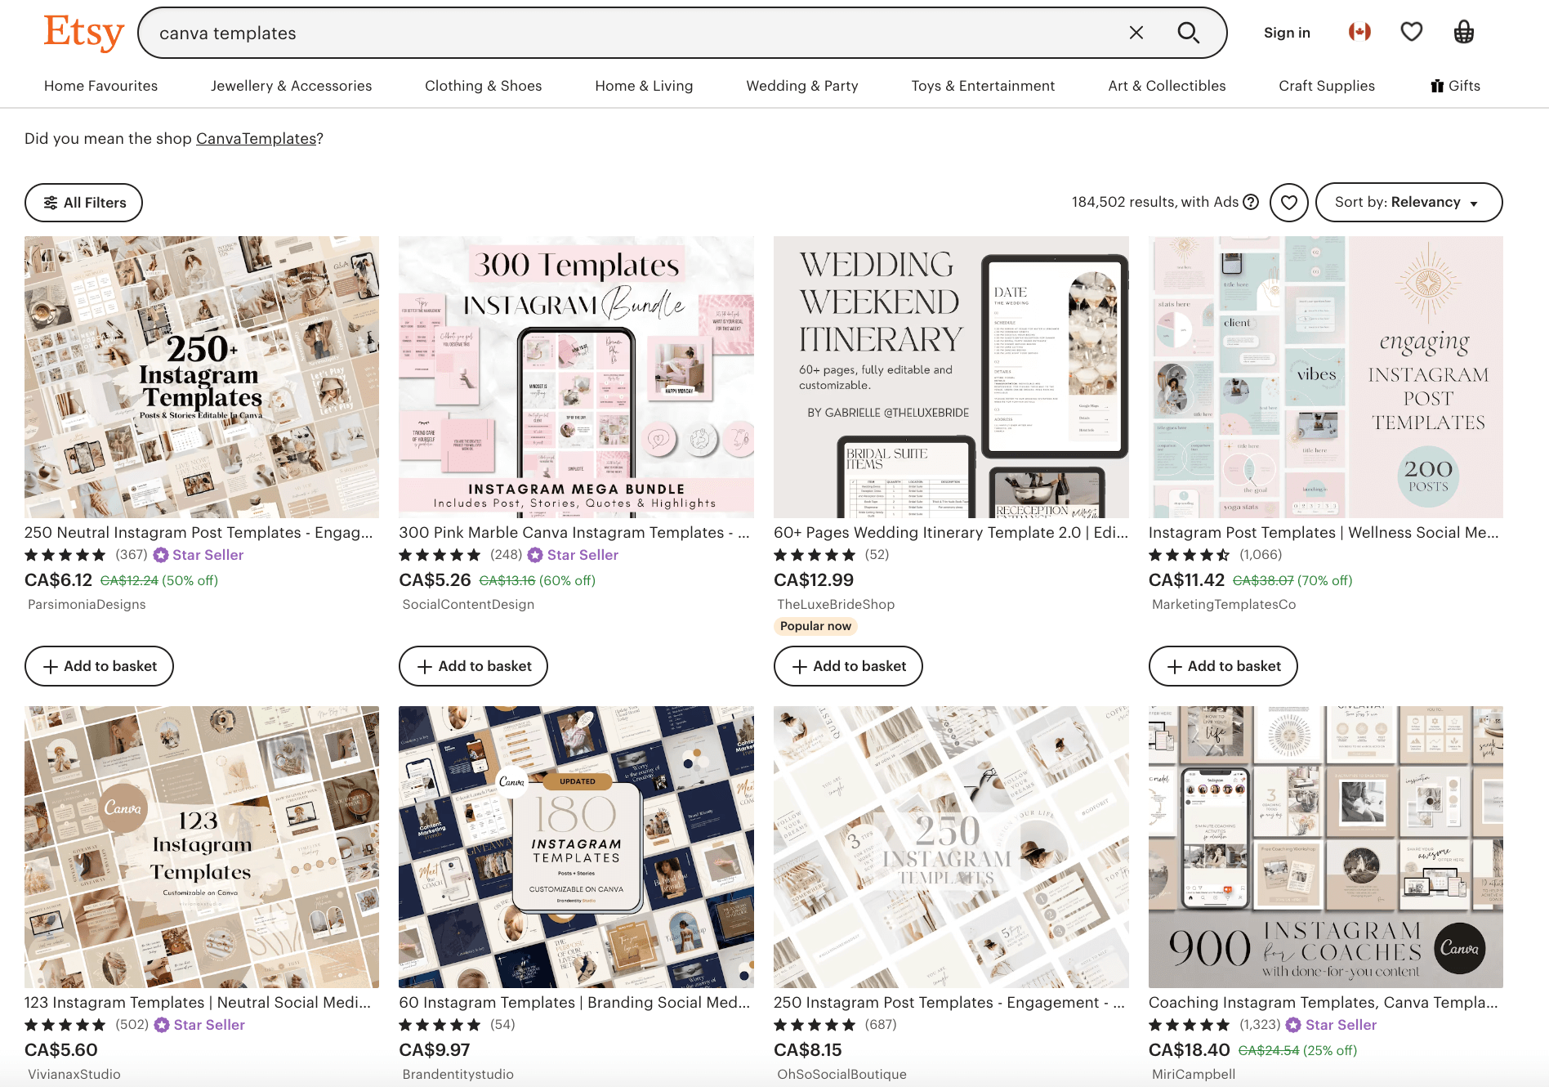Open the 300 Pink Marble Canva title link
Viewport: 1549px width, 1087px height.
point(574,533)
